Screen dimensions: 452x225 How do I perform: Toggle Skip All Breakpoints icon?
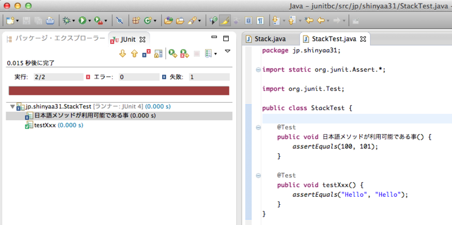coord(119,20)
